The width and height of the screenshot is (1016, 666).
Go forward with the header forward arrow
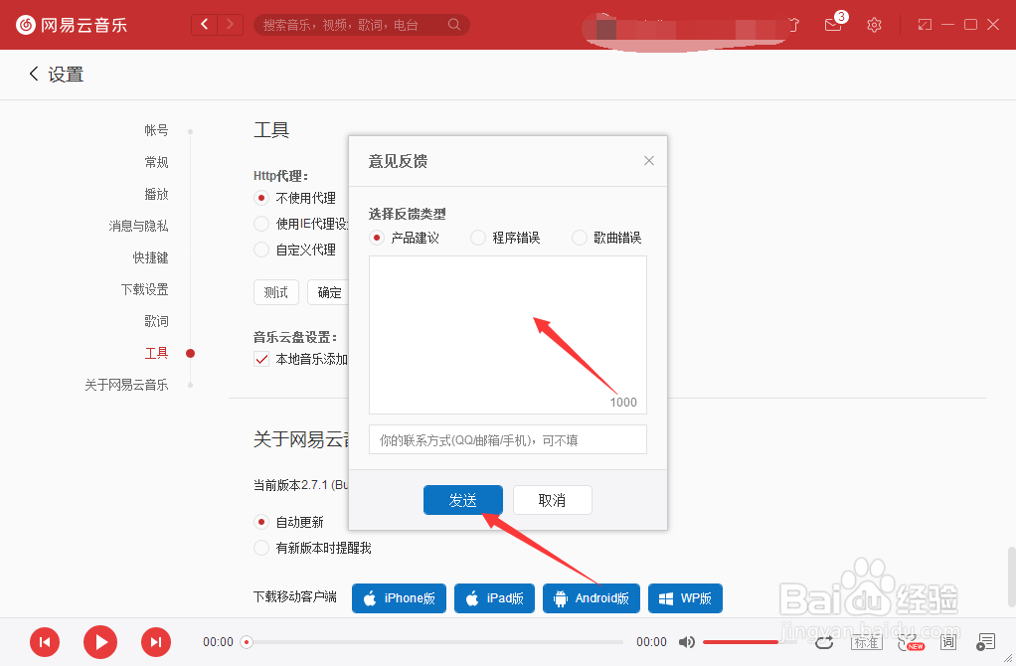tap(230, 25)
